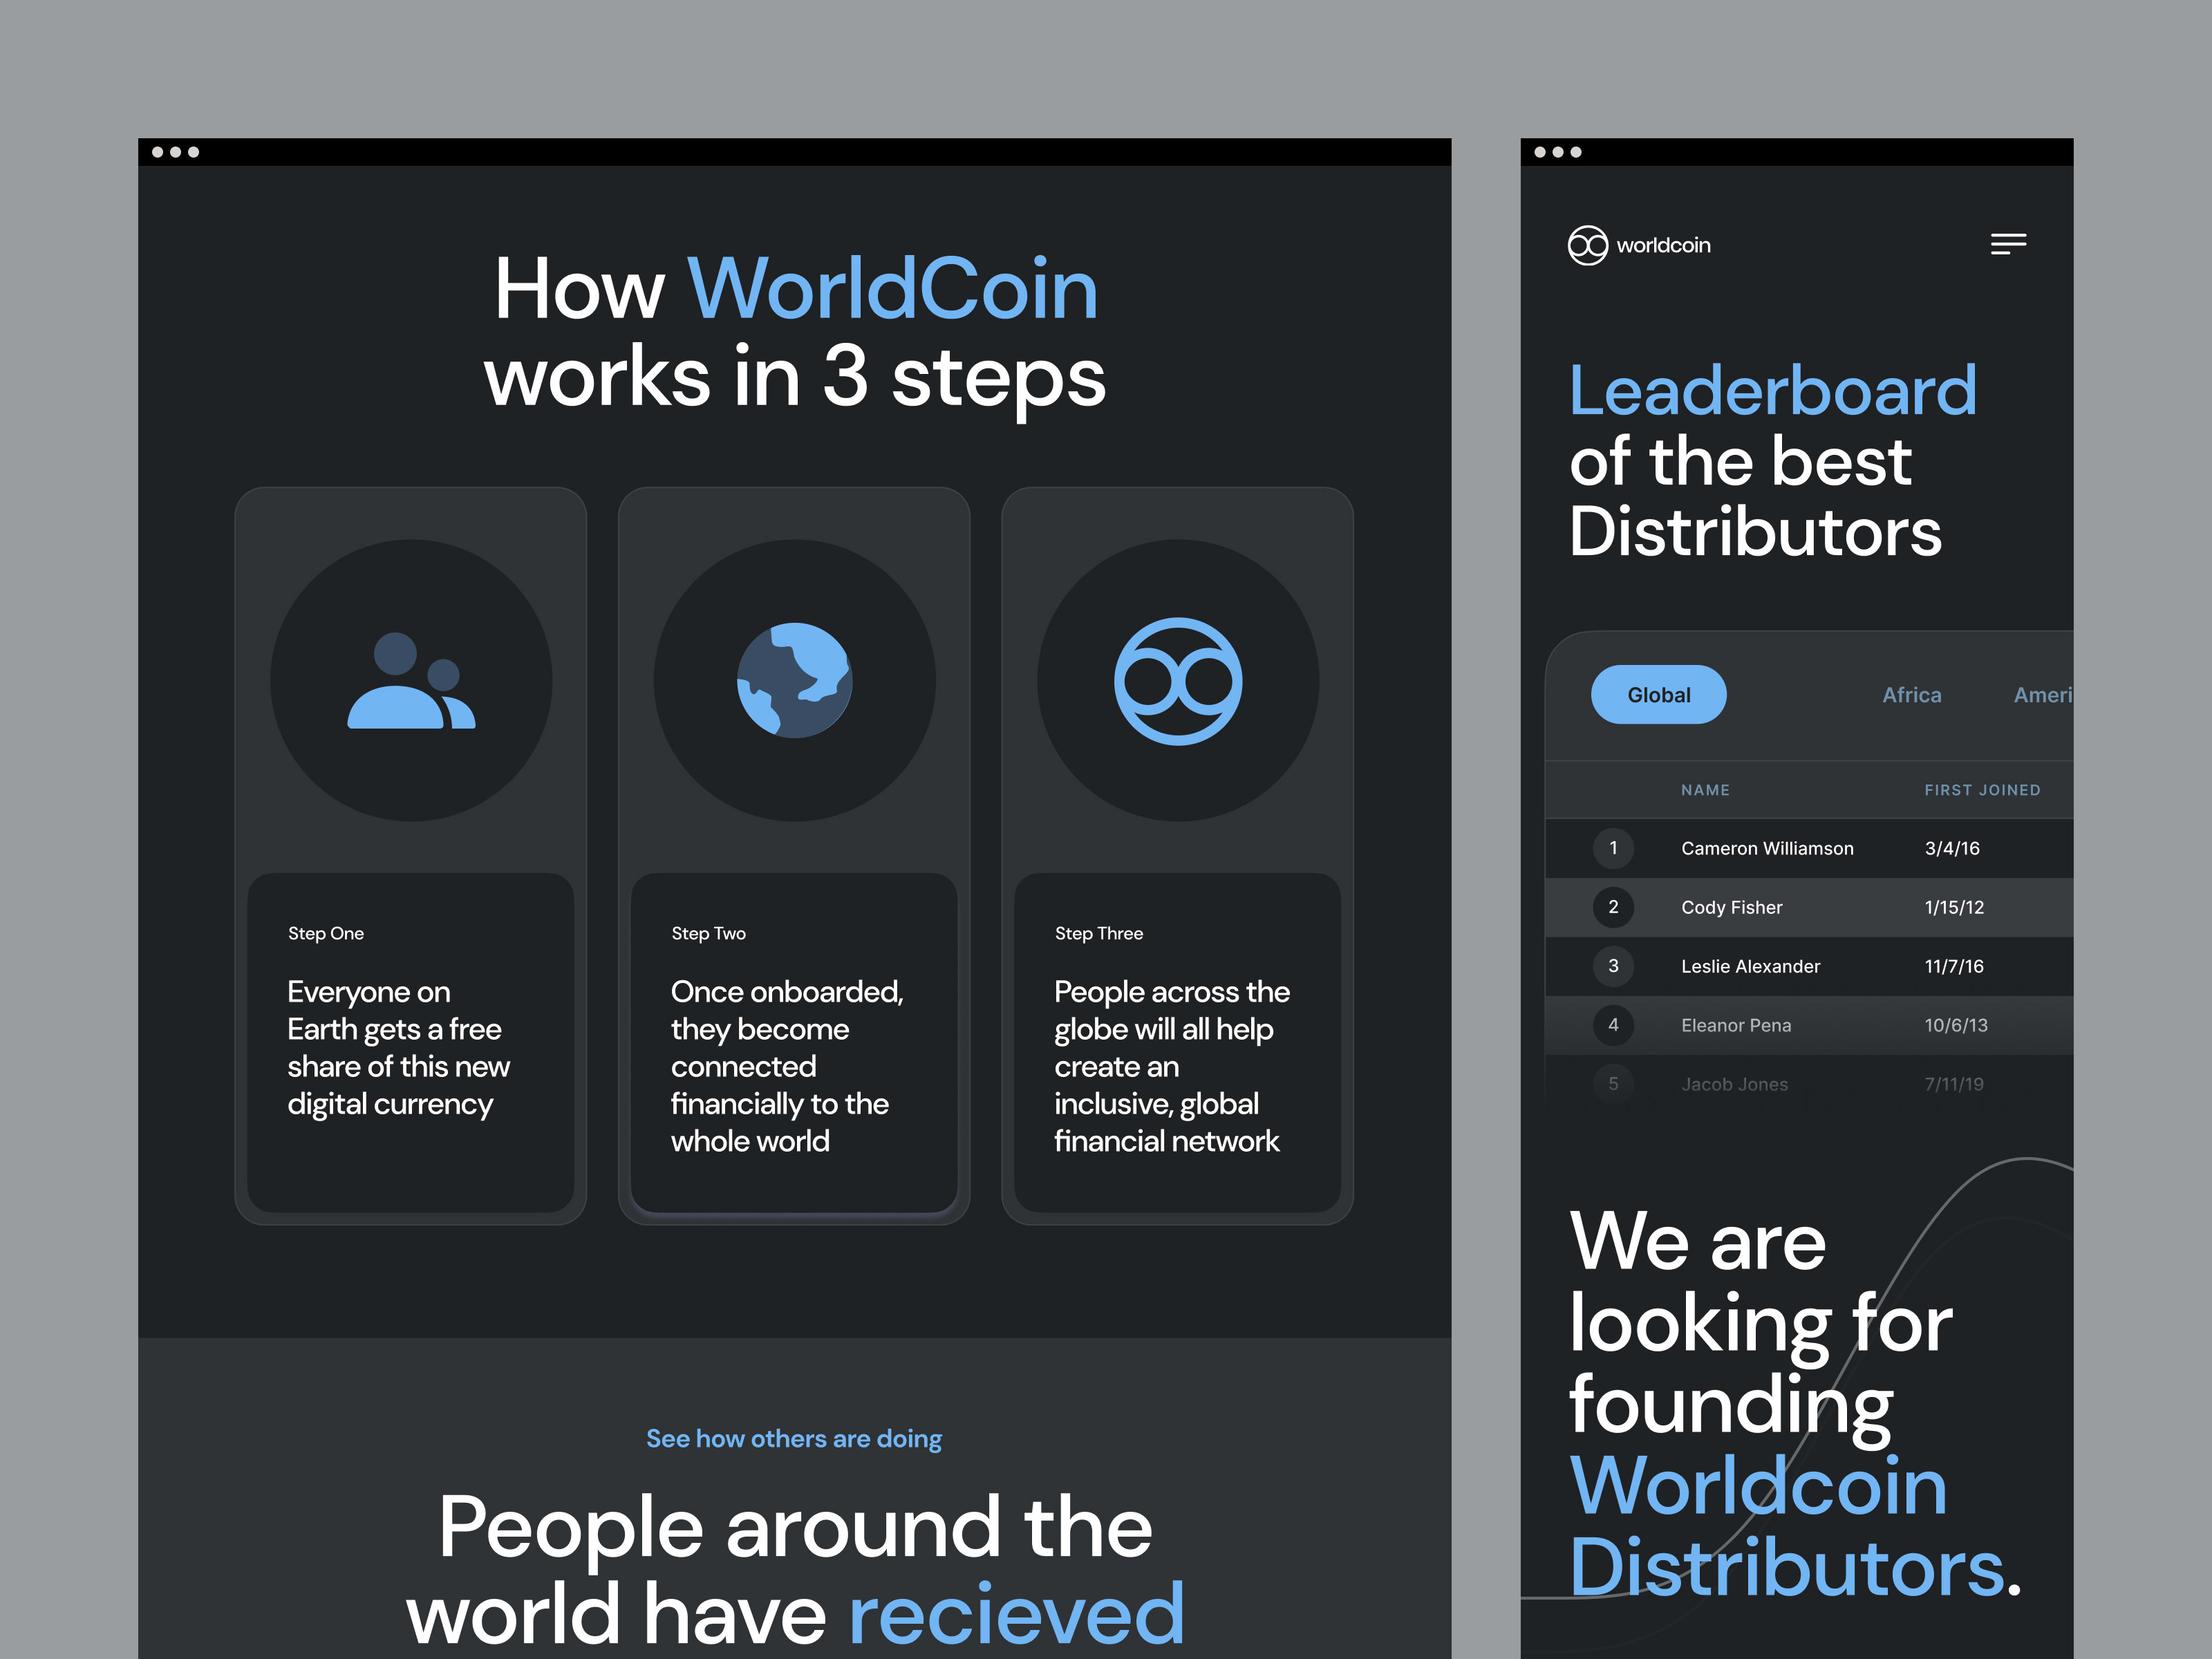
Task: Select the Eleanor Pena row name
Action: tap(1736, 1025)
